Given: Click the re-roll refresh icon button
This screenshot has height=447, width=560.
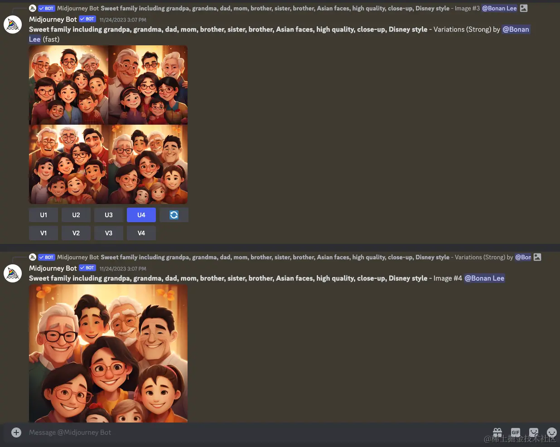Looking at the screenshot, I should [174, 215].
